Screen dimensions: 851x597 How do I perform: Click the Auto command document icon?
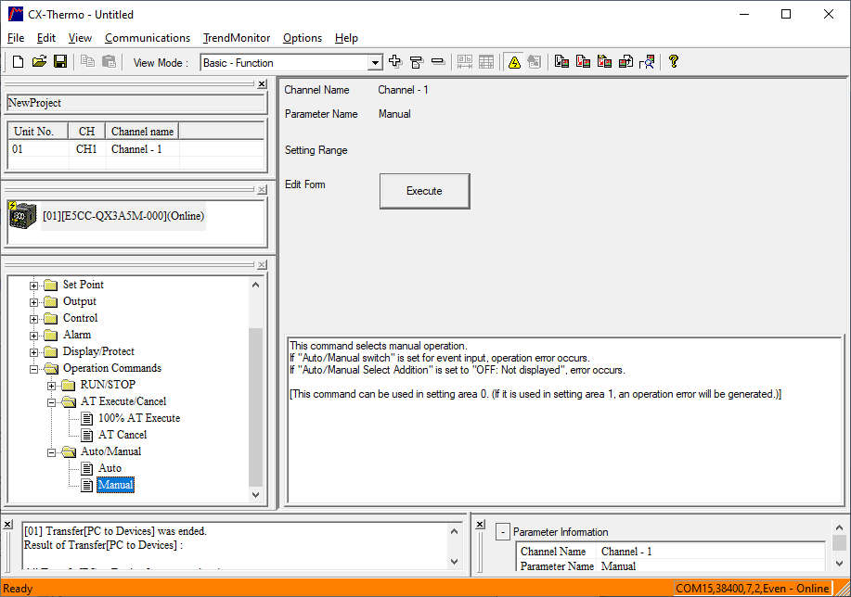87,468
